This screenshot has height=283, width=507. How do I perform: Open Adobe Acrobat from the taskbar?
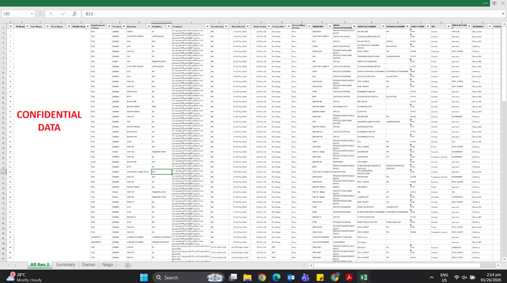click(x=349, y=277)
